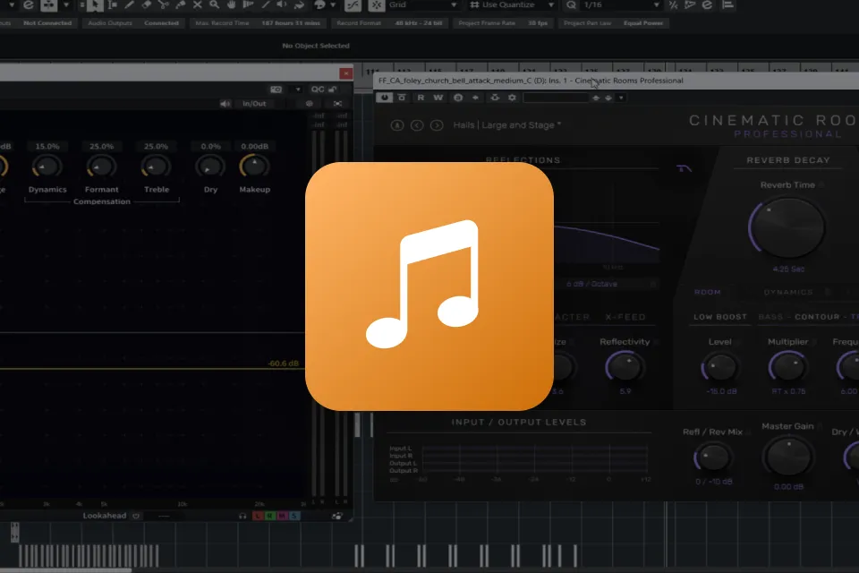Image resolution: width=859 pixels, height=573 pixels.
Task: Switch to the DYNAMICS tab
Action: 788,292
